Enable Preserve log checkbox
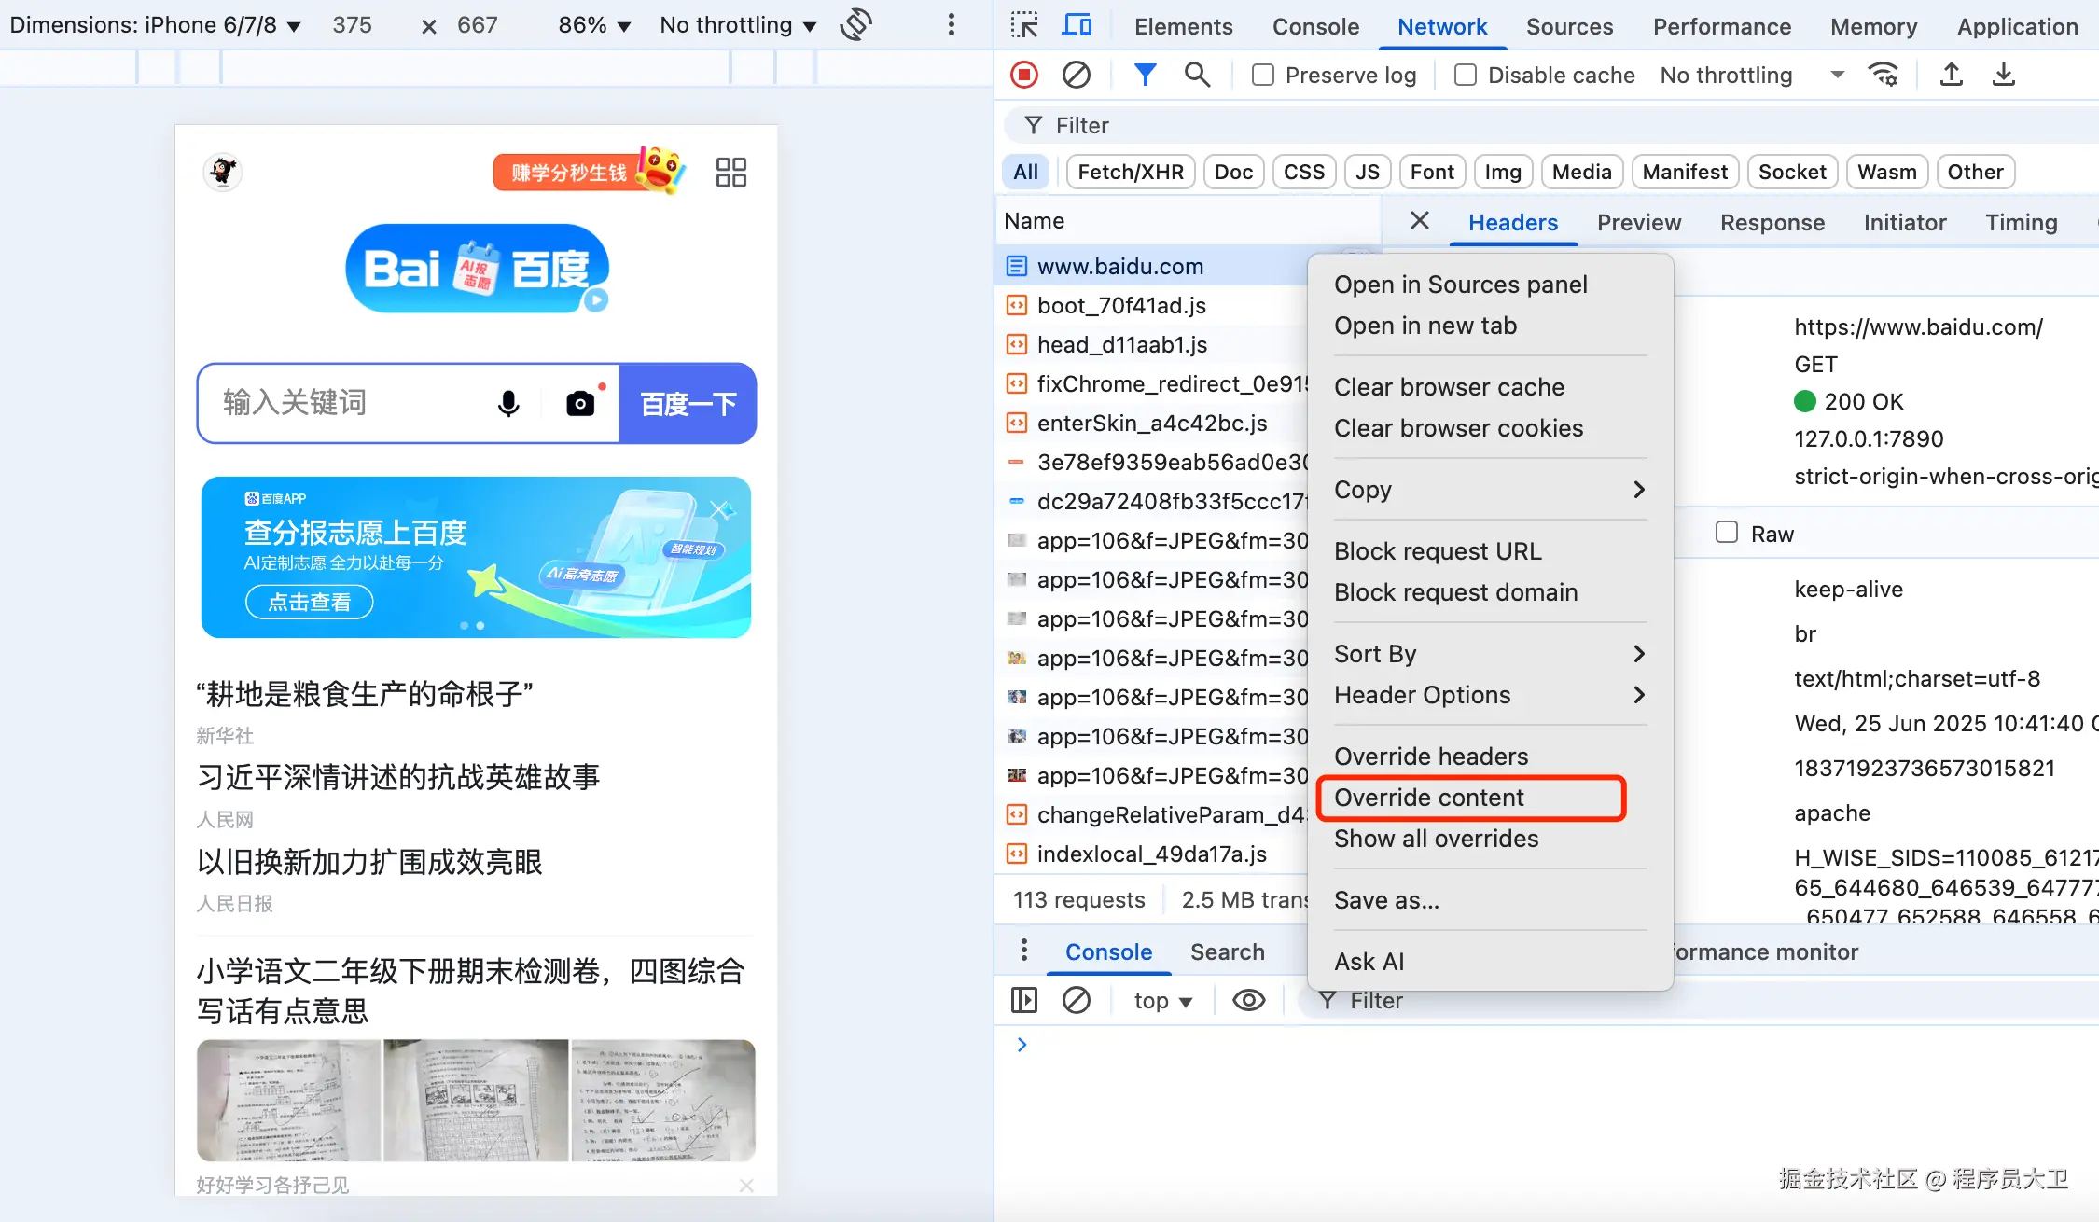This screenshot has height=1222, width=2099. pyautogui.click(x=1263, y=75)
